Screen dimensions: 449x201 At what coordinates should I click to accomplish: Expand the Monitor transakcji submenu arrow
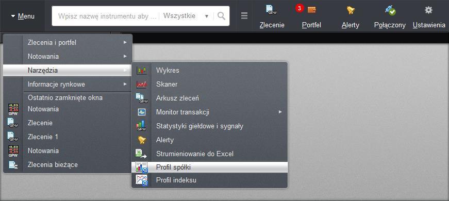[x=280, y=112]
